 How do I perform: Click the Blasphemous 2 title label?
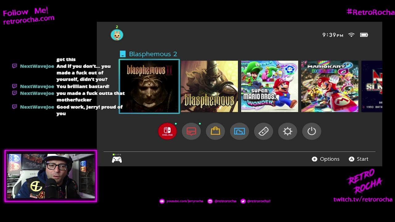coord(153,54)
